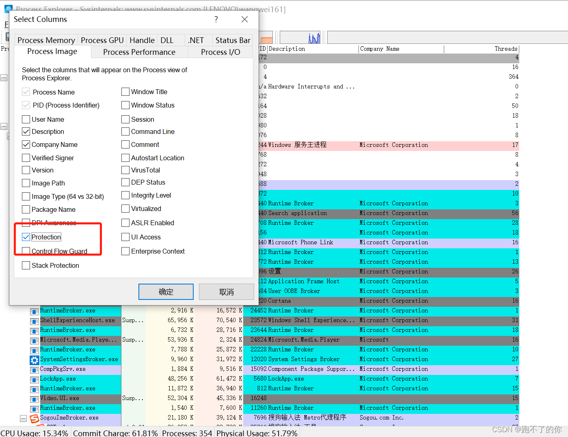Enable the Window Title checkbox

click(125, 92)
